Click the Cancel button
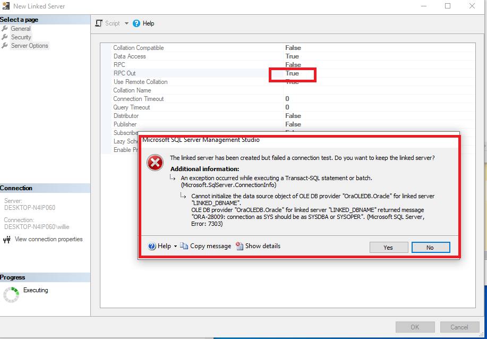487x339 pixels. coord(459,327)
